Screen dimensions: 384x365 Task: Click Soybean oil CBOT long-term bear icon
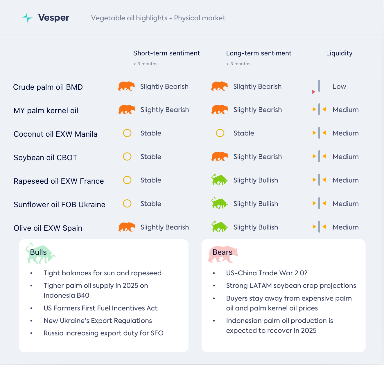[220, 157]
